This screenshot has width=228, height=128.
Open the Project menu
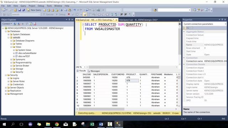coord(32,6)
